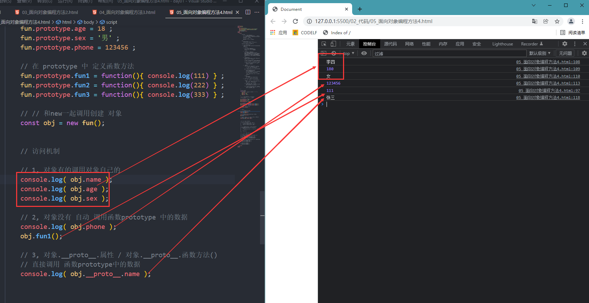589x303 pixels.
Task: Switch to 03_面向对象编程方法2.html editor tab
Action: (x=46, y=12)
